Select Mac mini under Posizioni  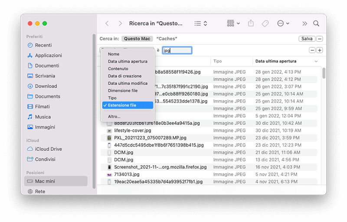pos(56,181)
